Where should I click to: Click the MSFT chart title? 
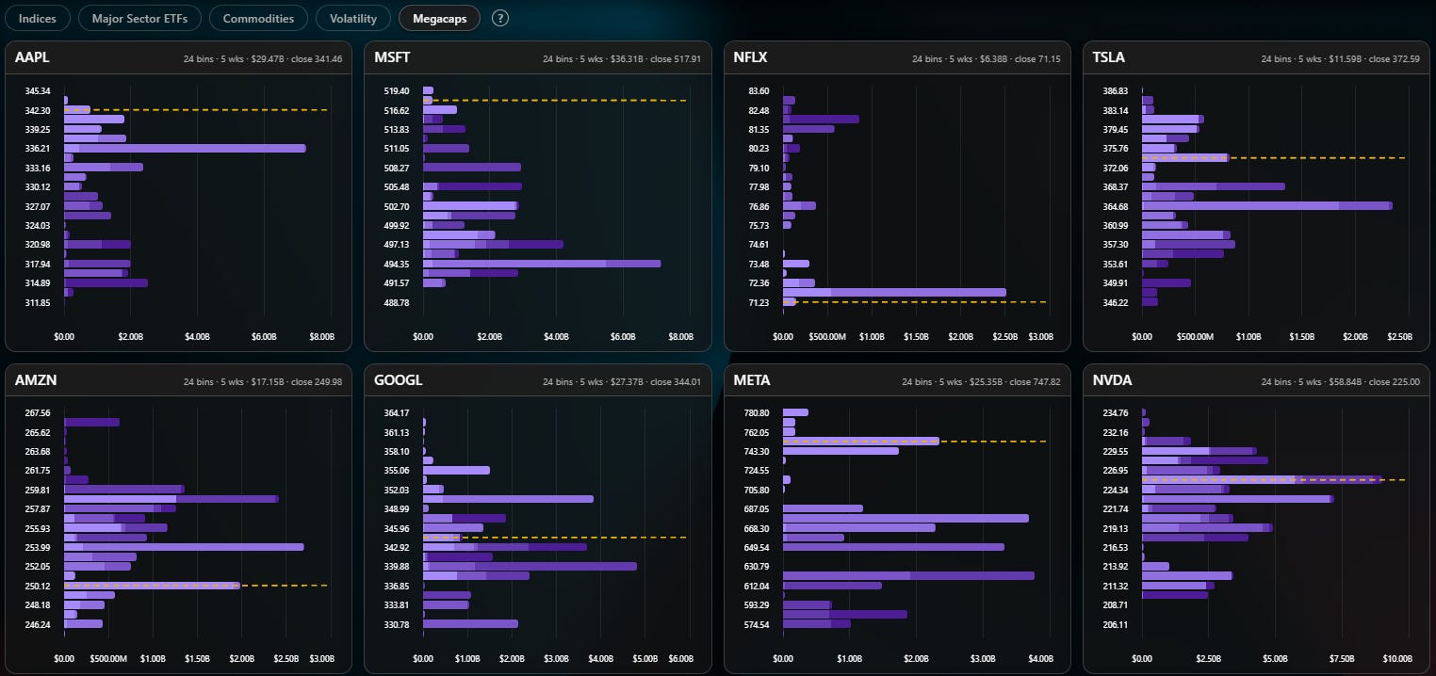click(x=392, y=57)
